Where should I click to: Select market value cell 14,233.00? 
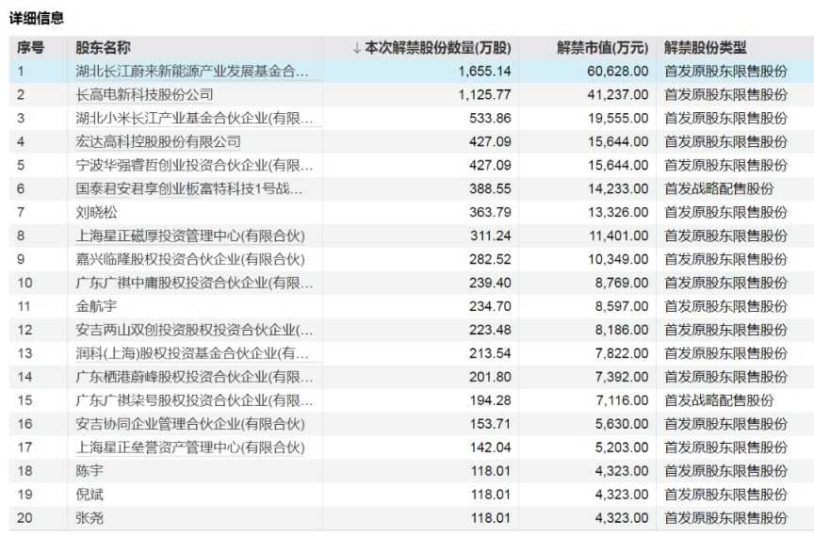pyautogui.click(x=618, y=188)
